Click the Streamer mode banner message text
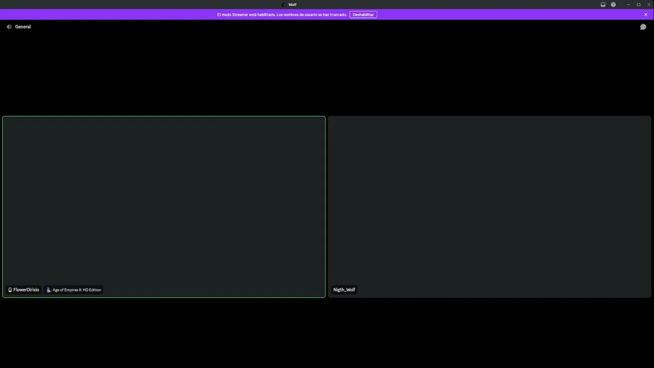 282,14
